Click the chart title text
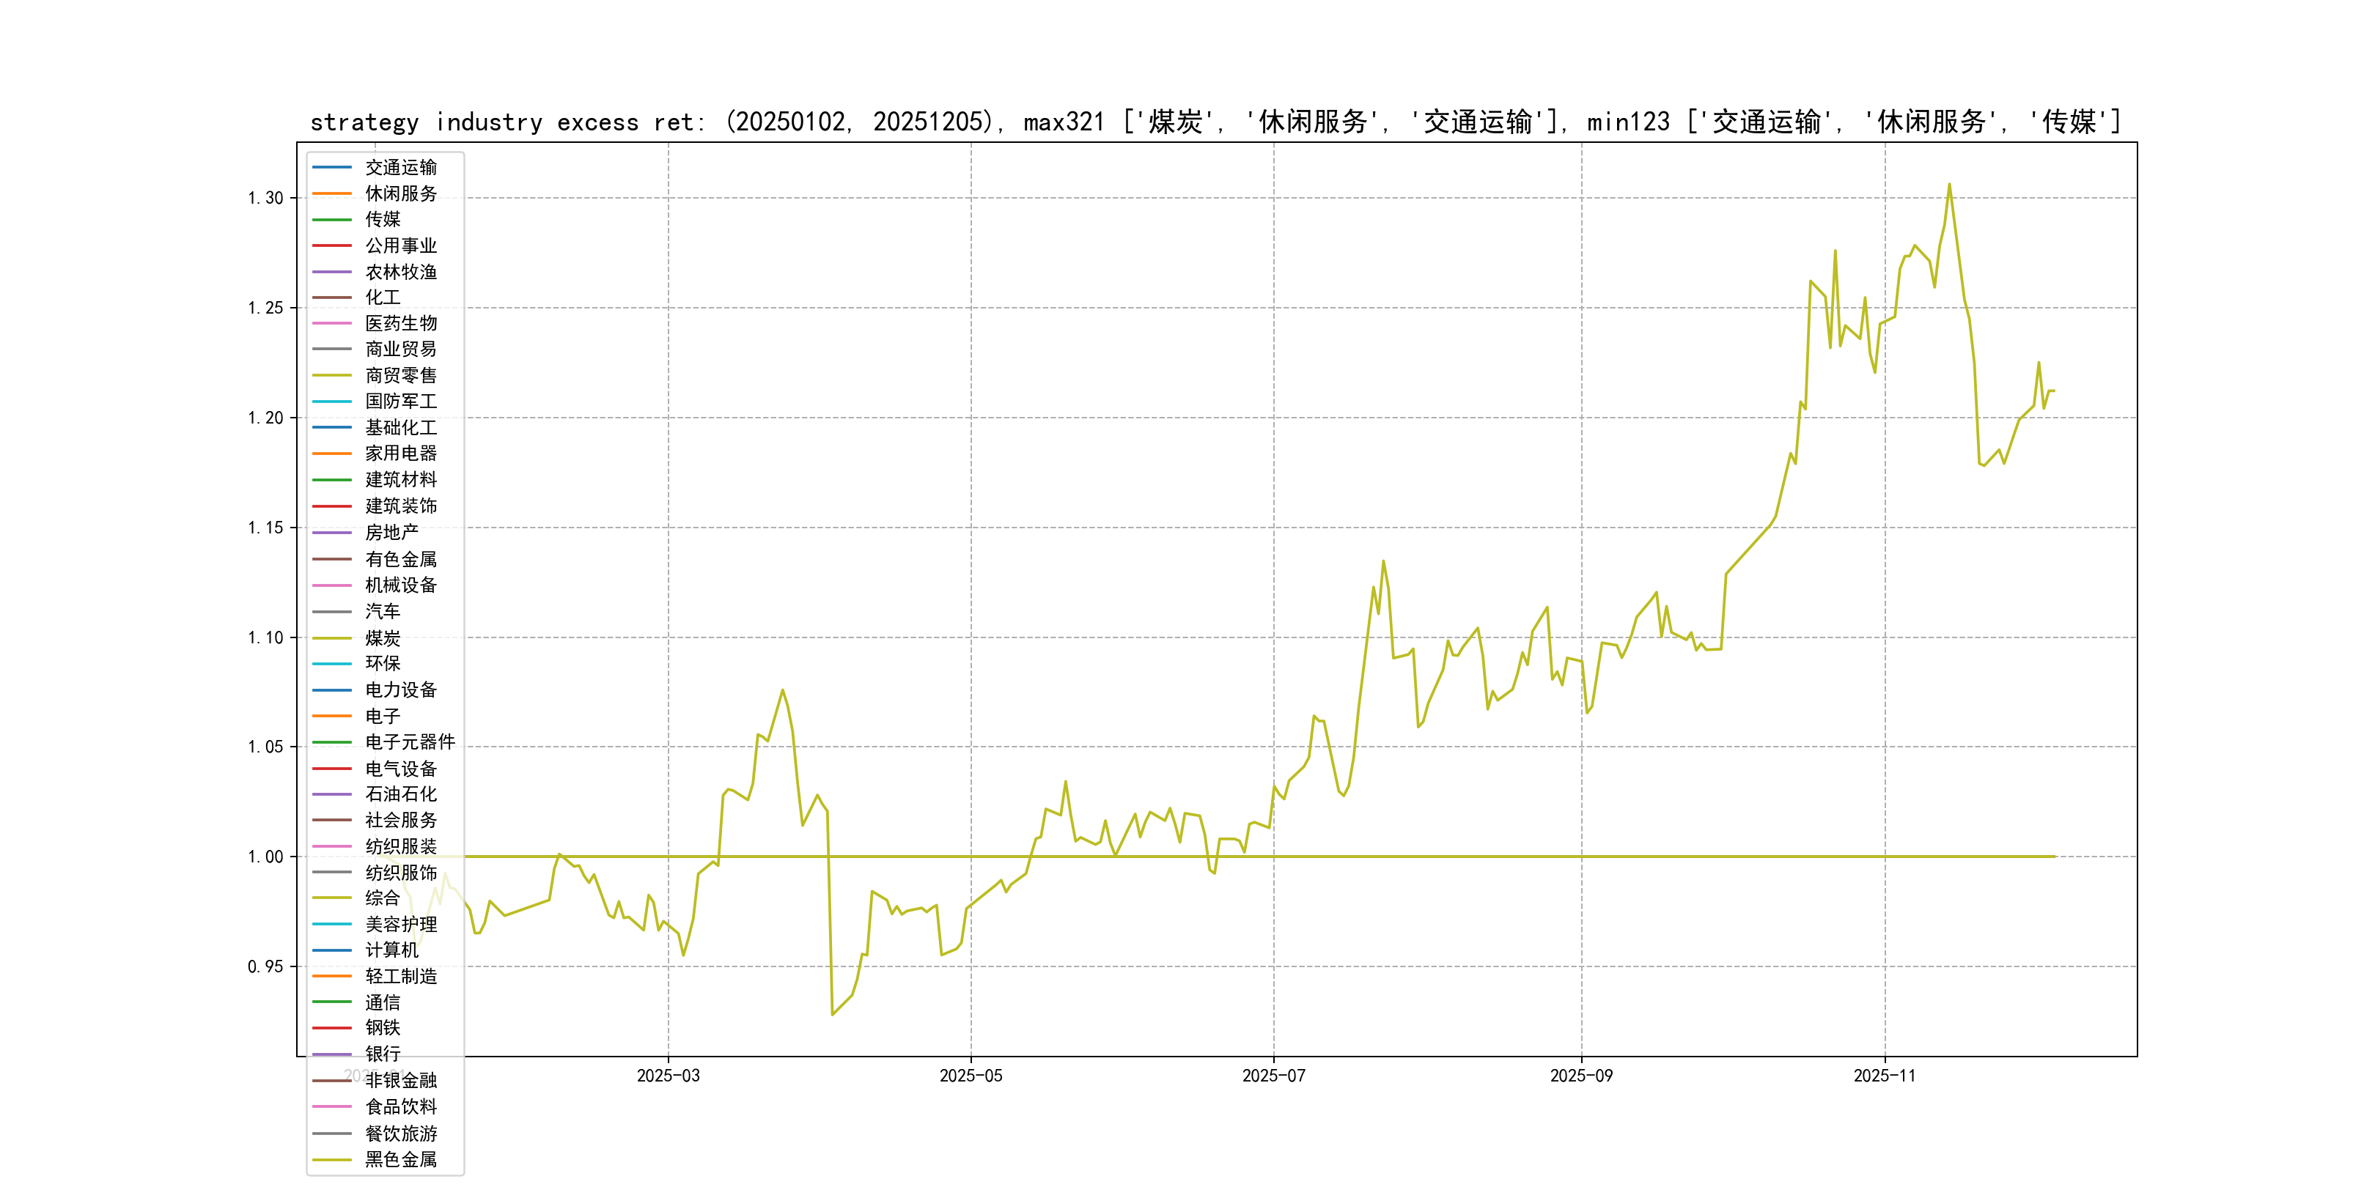The width and height of the screenshot is (2375, 1187). tap(1215, 122)
